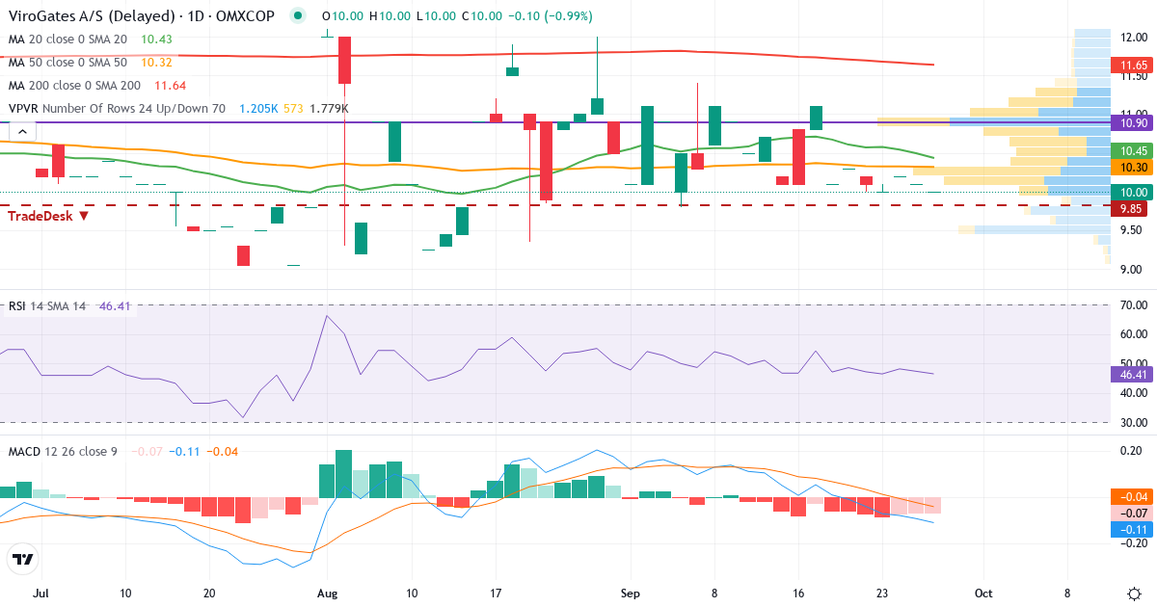Viewport: 1157px width, 607px height.
Task: Click the 11.50 price scale label
Action: coord(1133,75)
